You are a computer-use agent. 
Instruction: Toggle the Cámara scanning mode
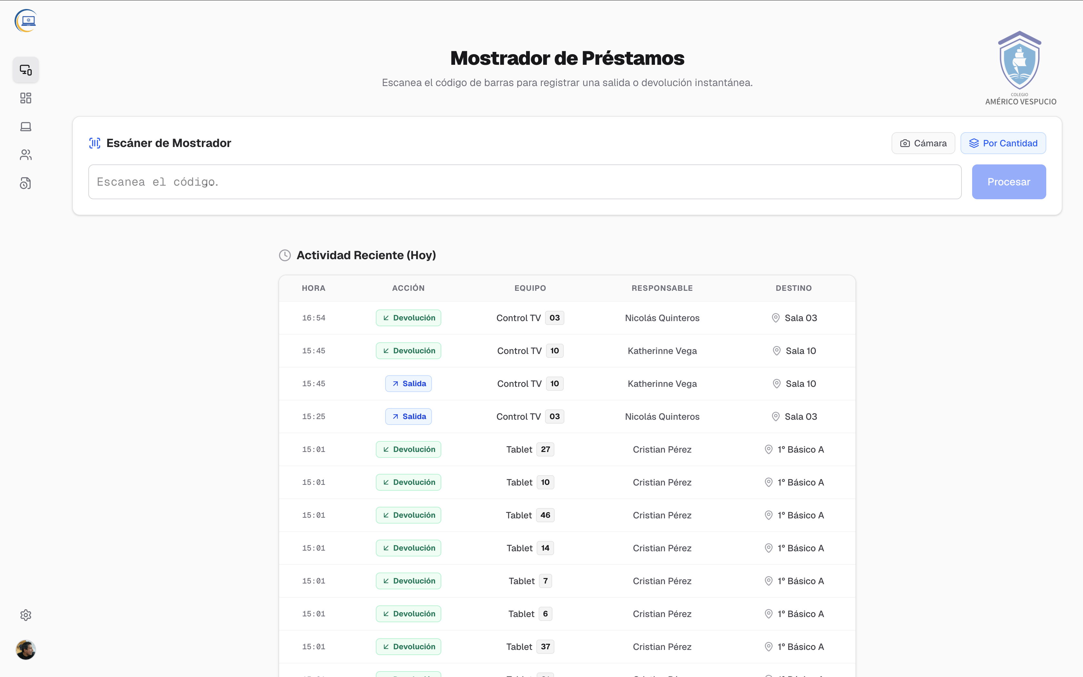[923, 143]
